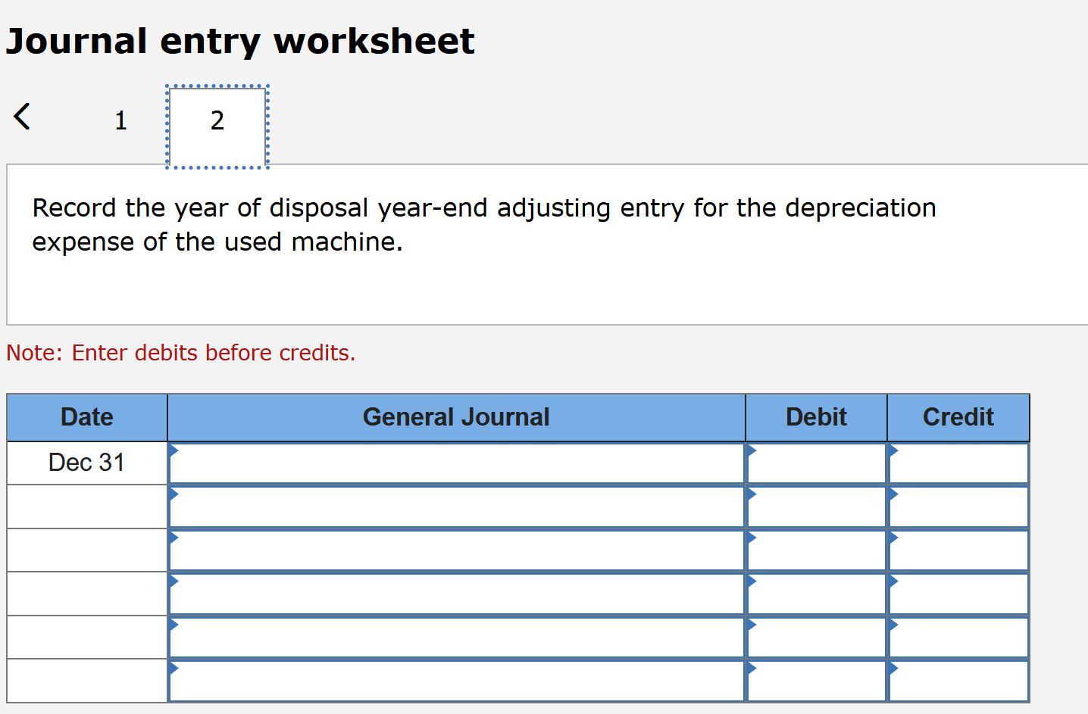This screenshot has height=714, width=1088.
Task: Click the Credit cell in Dec 31 row
Action: coord(958,463)
